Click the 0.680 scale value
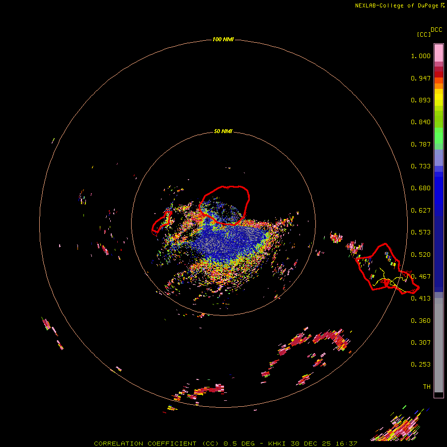This screenshot has height=447, width=447. [421, 188]
